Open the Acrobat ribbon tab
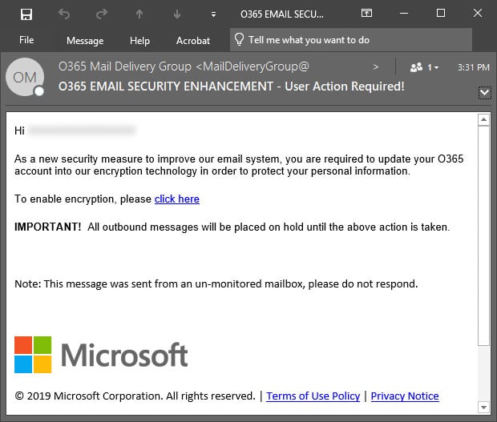This screenshot has width=497, height=422. tap(193, 41)
